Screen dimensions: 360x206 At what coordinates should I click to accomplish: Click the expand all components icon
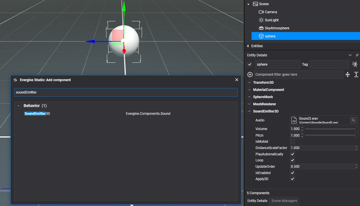(x=356, y=75)
